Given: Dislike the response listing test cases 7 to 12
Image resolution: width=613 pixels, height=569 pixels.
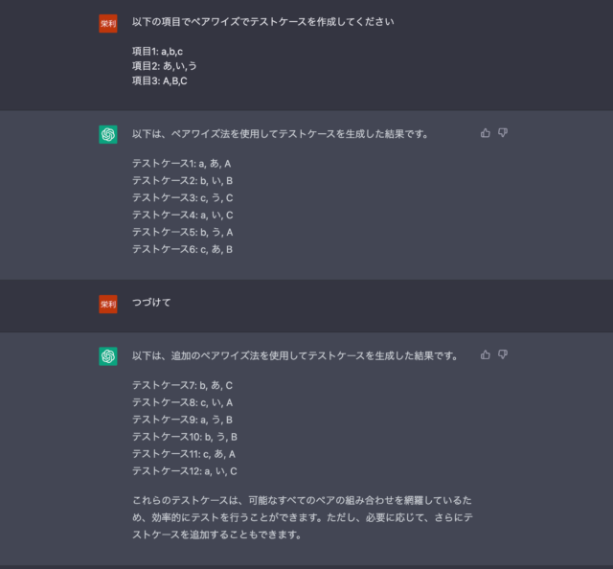Looking at the screenshot, I should [x=503, y=354].
